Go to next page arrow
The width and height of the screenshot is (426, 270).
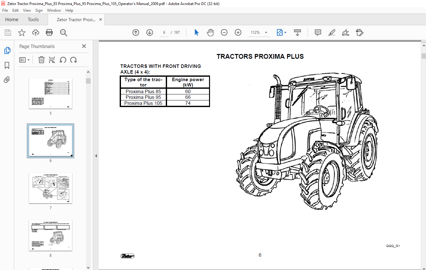[150, 33]
